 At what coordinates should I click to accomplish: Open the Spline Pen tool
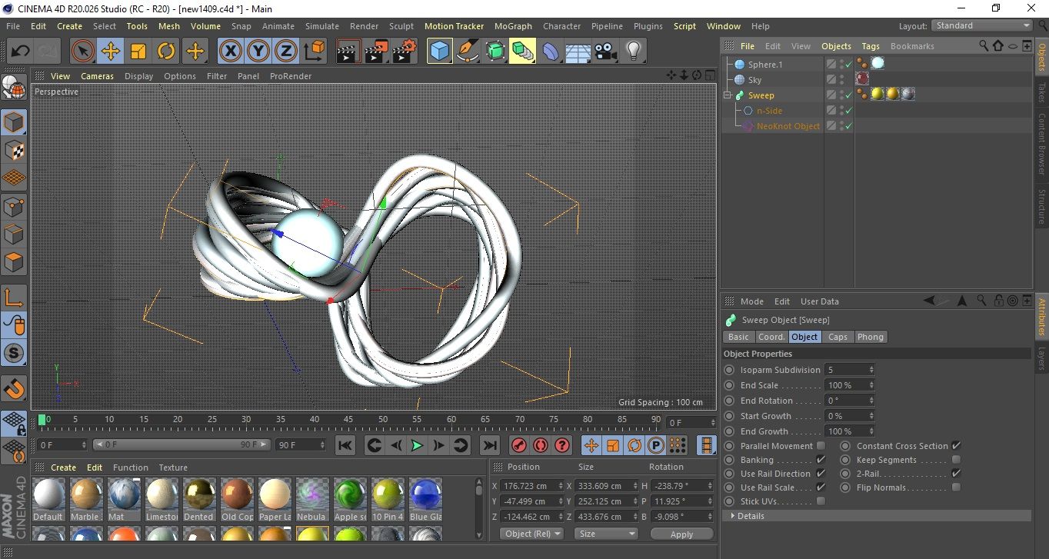467,52
